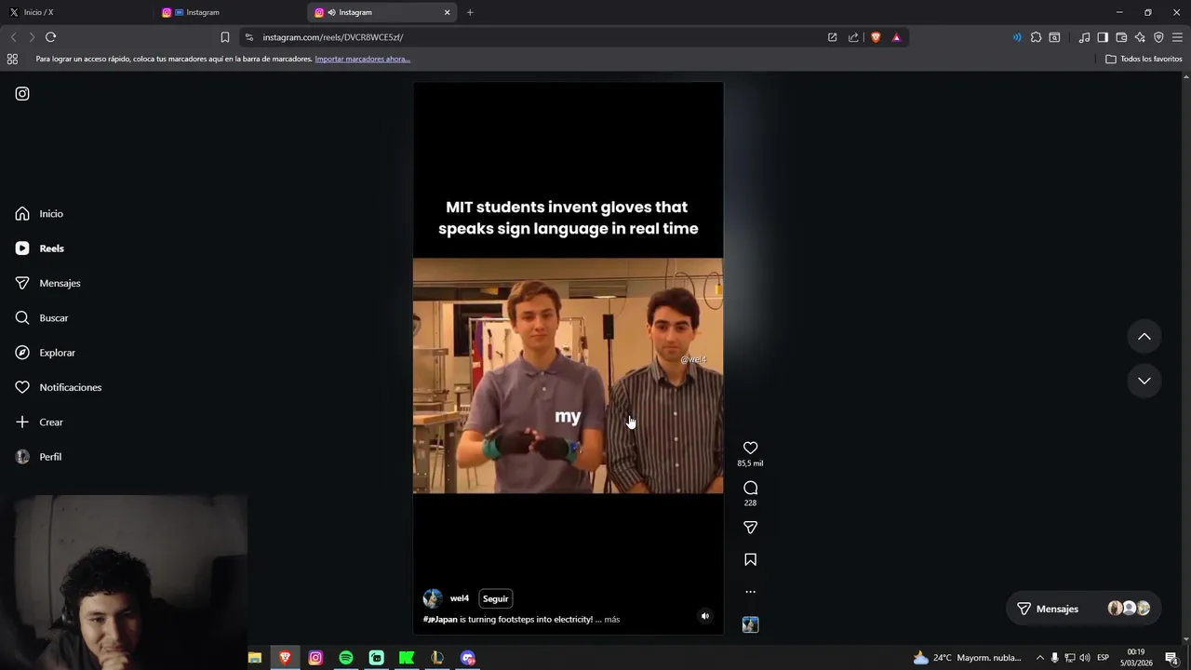Open the apps grid in bookmarks bar

pos(12,59)
